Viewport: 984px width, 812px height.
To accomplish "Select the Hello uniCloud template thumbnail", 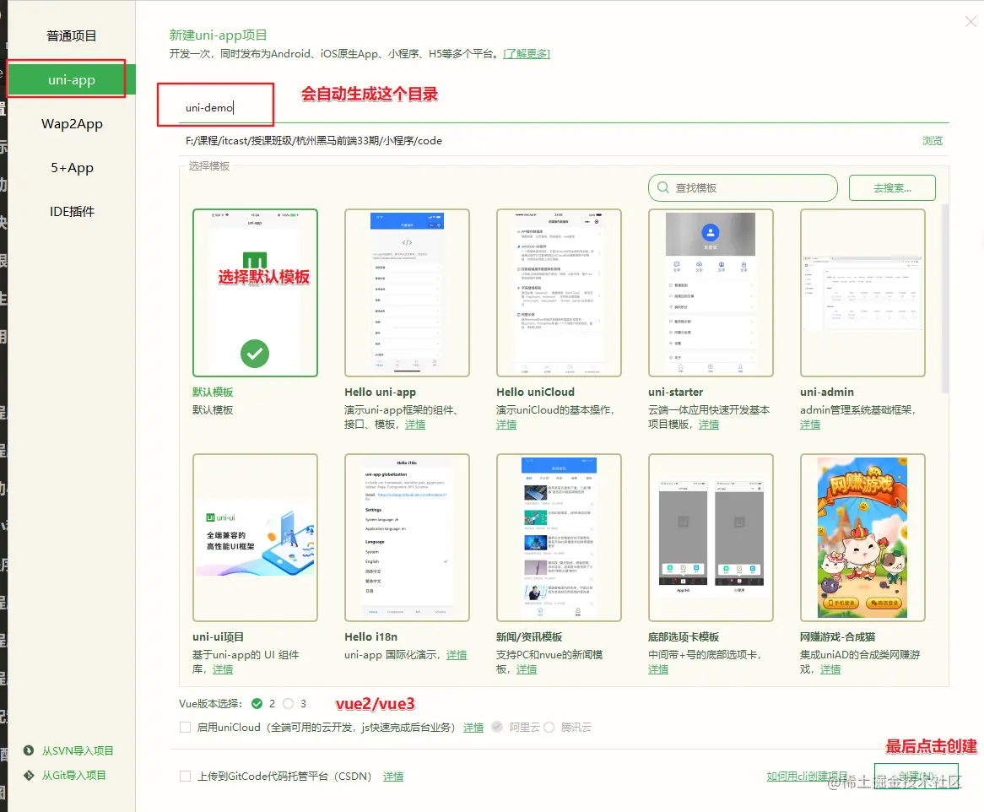I will click(559, 292).
